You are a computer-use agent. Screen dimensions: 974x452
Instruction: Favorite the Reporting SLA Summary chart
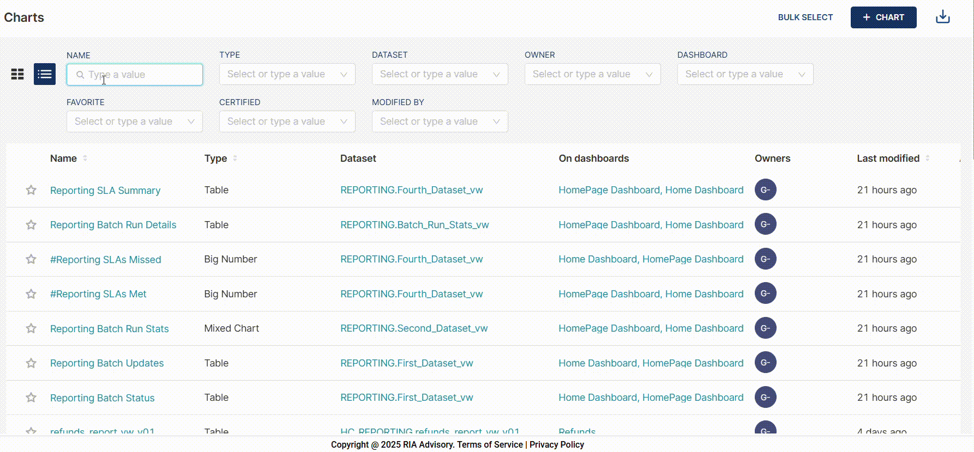(31, 190)
